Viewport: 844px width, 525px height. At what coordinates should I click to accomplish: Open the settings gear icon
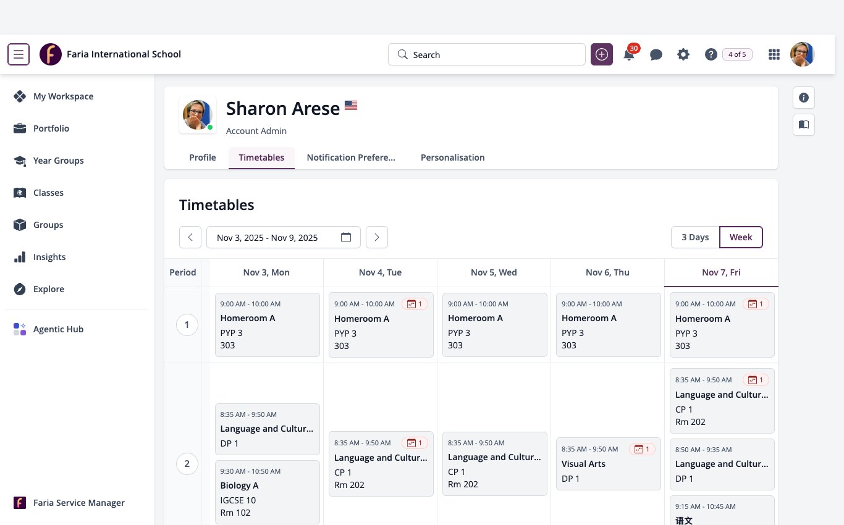[x=683, y=54]
